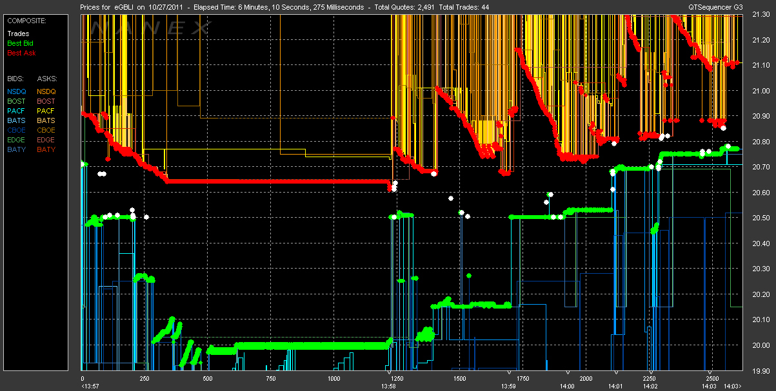776x391 pixels.
Task: Click the 20.00 price axis label
Action: [761, 345]
